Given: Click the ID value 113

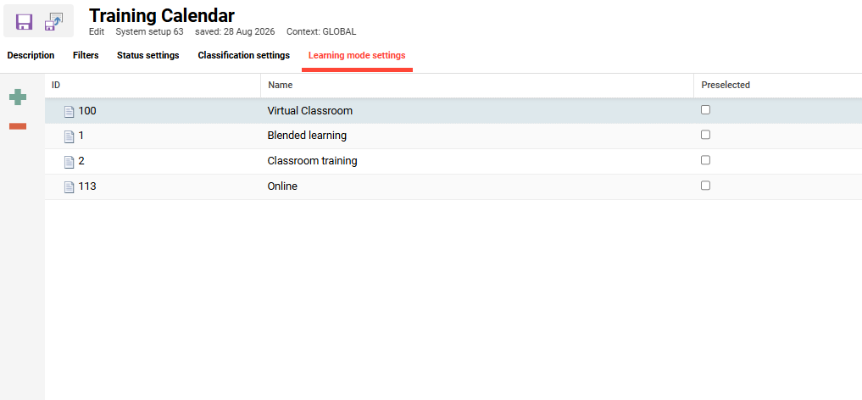Looking at the screenshot, I should (86, 186).
